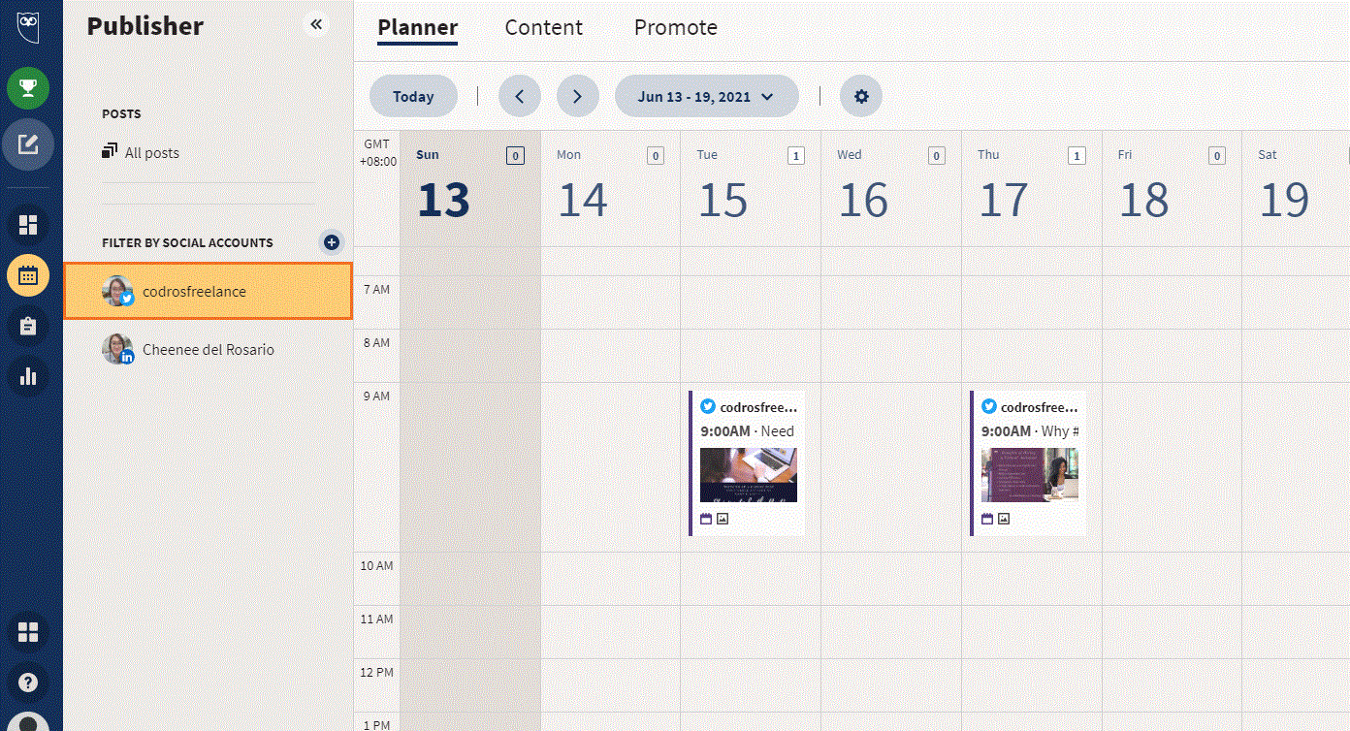Open planner settings gear icon
The height and width of the screenshot is (731, 1350).
[x=861, y=96]
